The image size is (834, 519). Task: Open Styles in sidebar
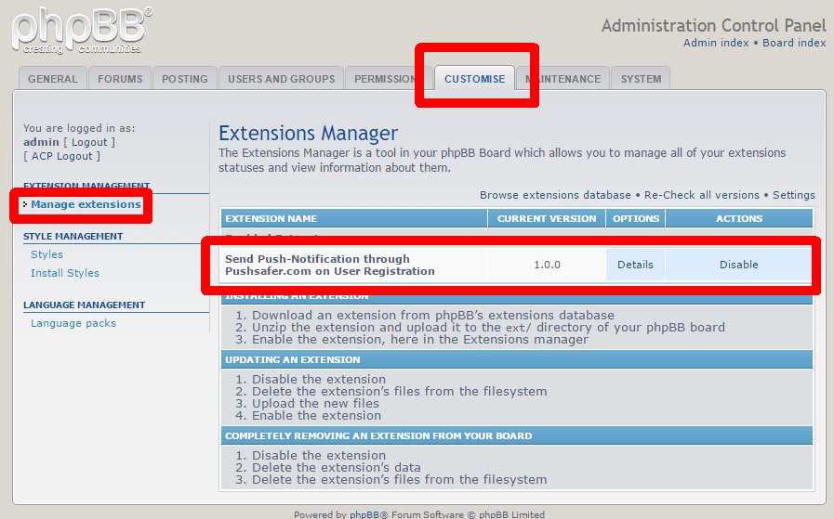coord(46,253)
